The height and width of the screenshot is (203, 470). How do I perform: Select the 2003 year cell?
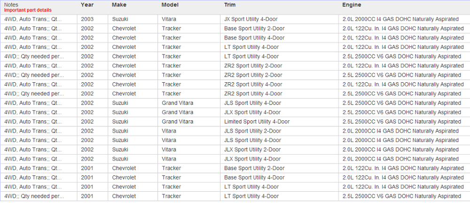[87, 19]
